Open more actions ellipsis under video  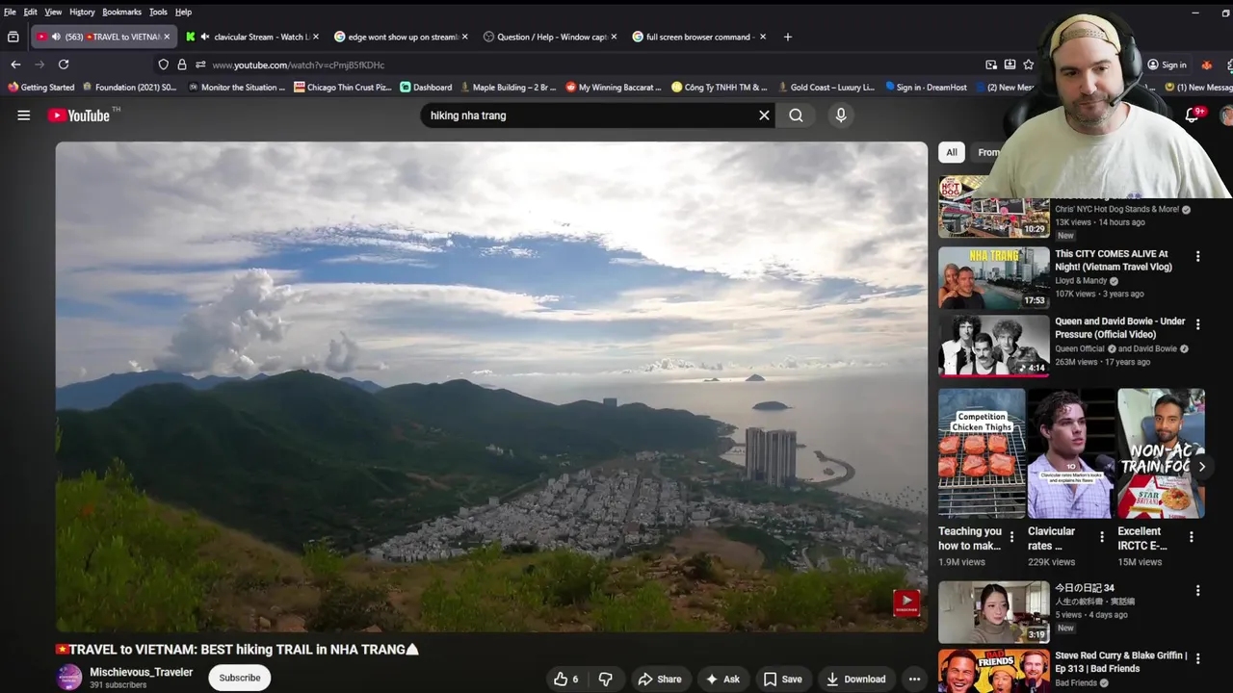[914, 679]
